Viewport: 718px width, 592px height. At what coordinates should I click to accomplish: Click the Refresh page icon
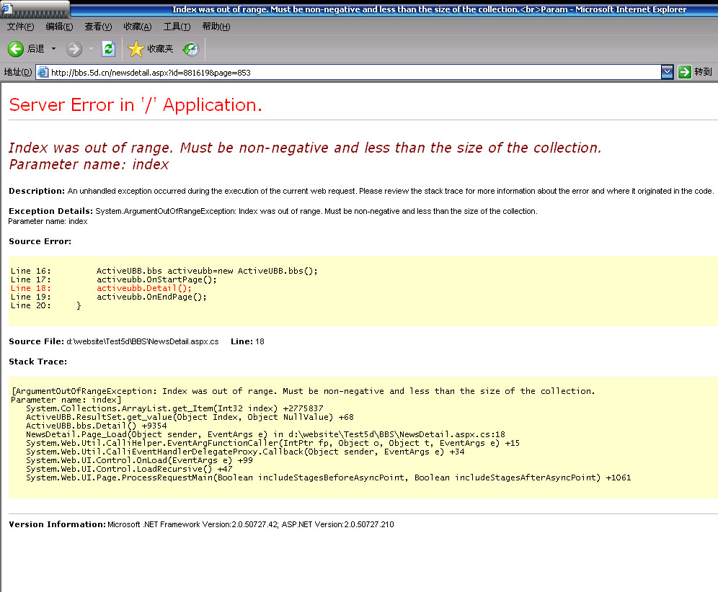(x=109, y=48)
